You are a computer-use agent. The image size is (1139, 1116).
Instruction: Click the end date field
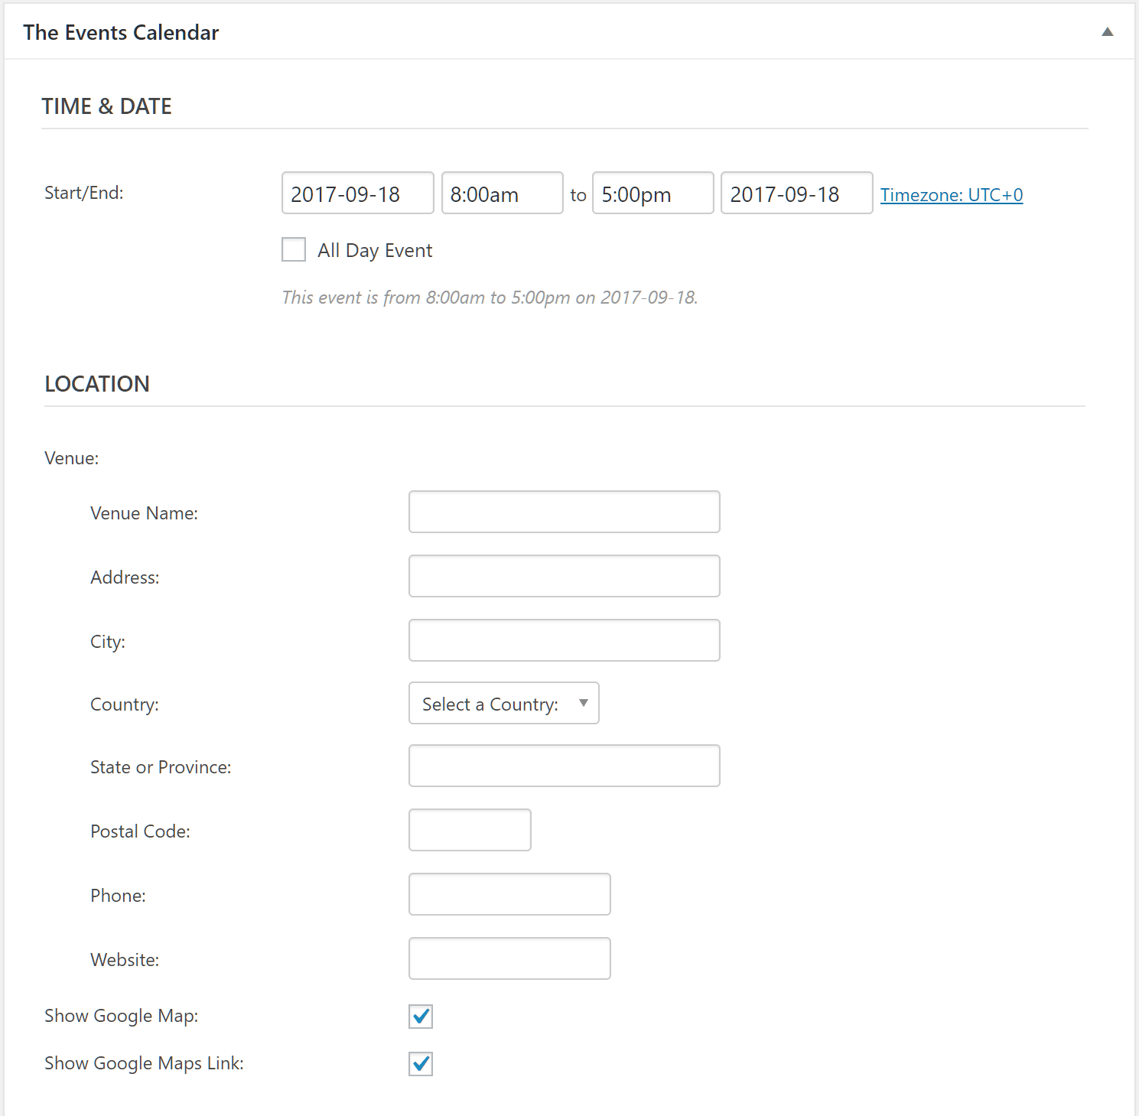[796, 194]
